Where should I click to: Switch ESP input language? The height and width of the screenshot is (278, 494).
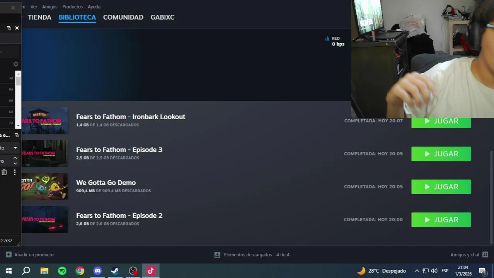pos(445,271)
